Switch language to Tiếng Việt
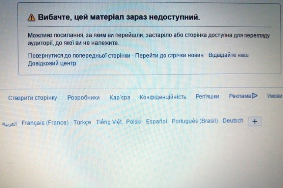This screenshot has width=283, height=188. tap(109, 122)
